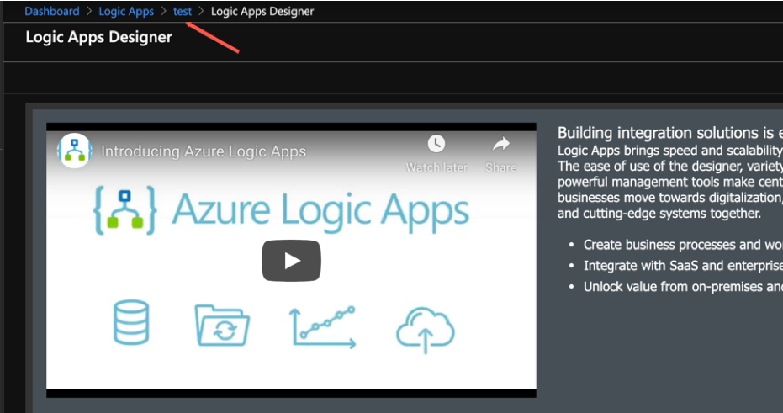This screenshot has width=783, height=413.
Task: Open the Introducing Azure Logic Apps video title
Action: (204, 151)
